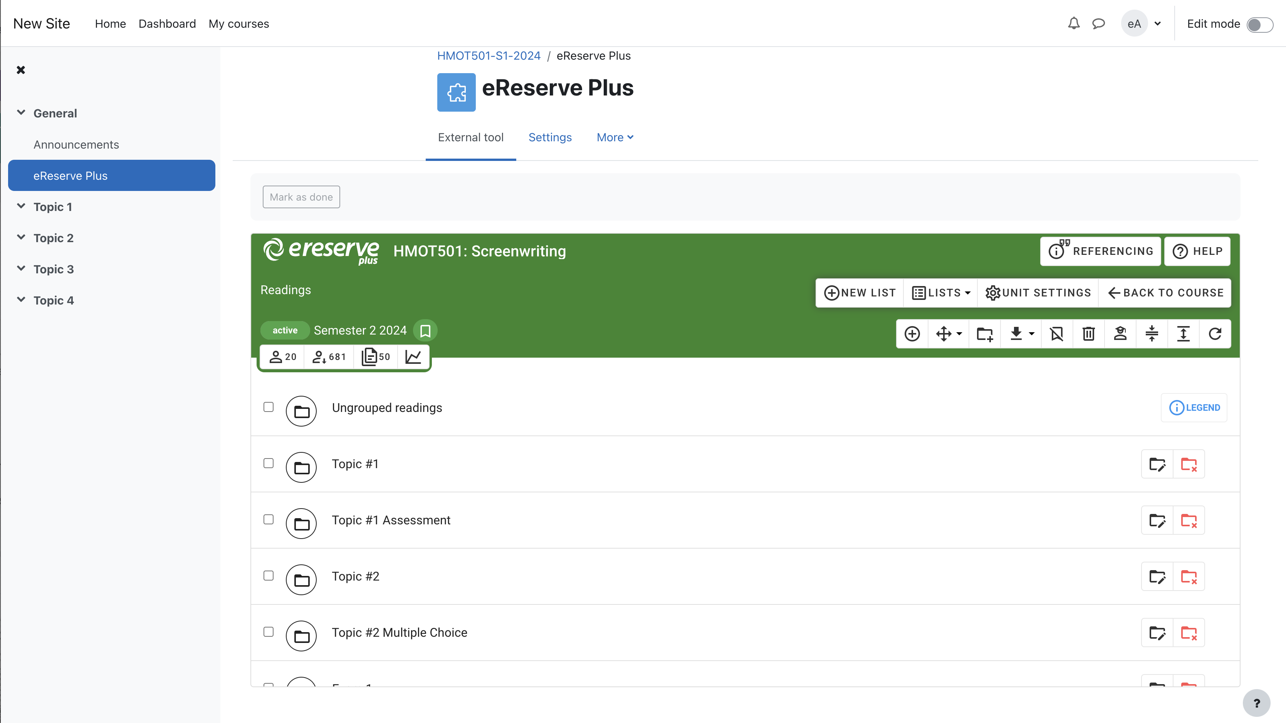This screenshot has width=1286, height=723.
Task: Collapse the Topic 3 sidebar section
Action: pos(21,269)
